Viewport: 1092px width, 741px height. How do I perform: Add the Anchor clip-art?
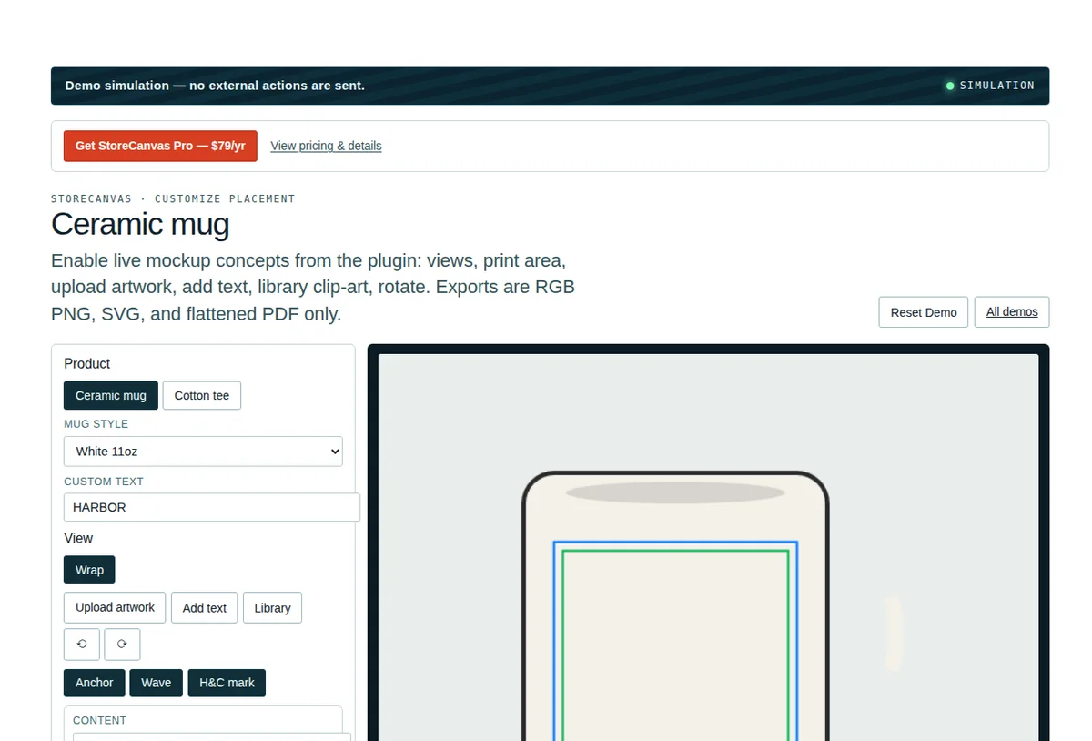pos(95,683)
